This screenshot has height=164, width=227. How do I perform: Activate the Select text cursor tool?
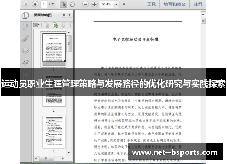click(x=64, y=5)
